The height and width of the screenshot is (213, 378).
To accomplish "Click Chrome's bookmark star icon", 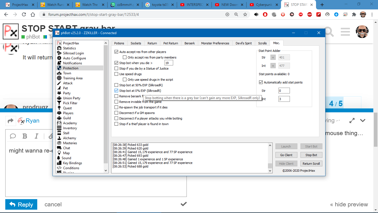I will (x=245, y=14).
